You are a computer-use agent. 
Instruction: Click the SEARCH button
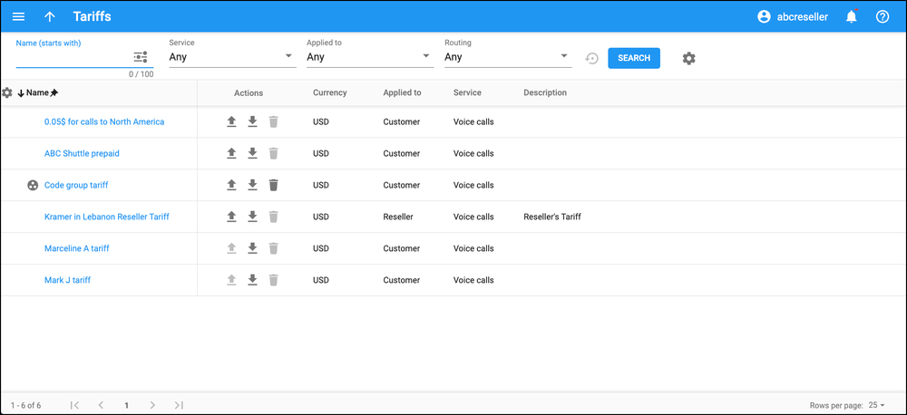click(x=634, y=58)
